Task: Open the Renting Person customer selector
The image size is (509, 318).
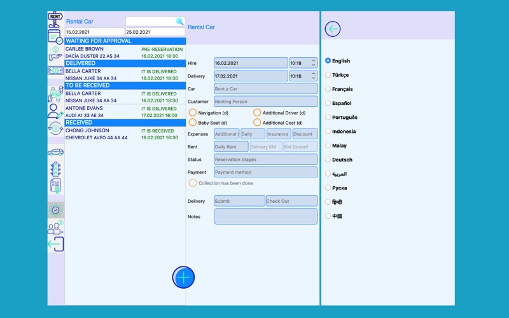Action: (266, 101)
